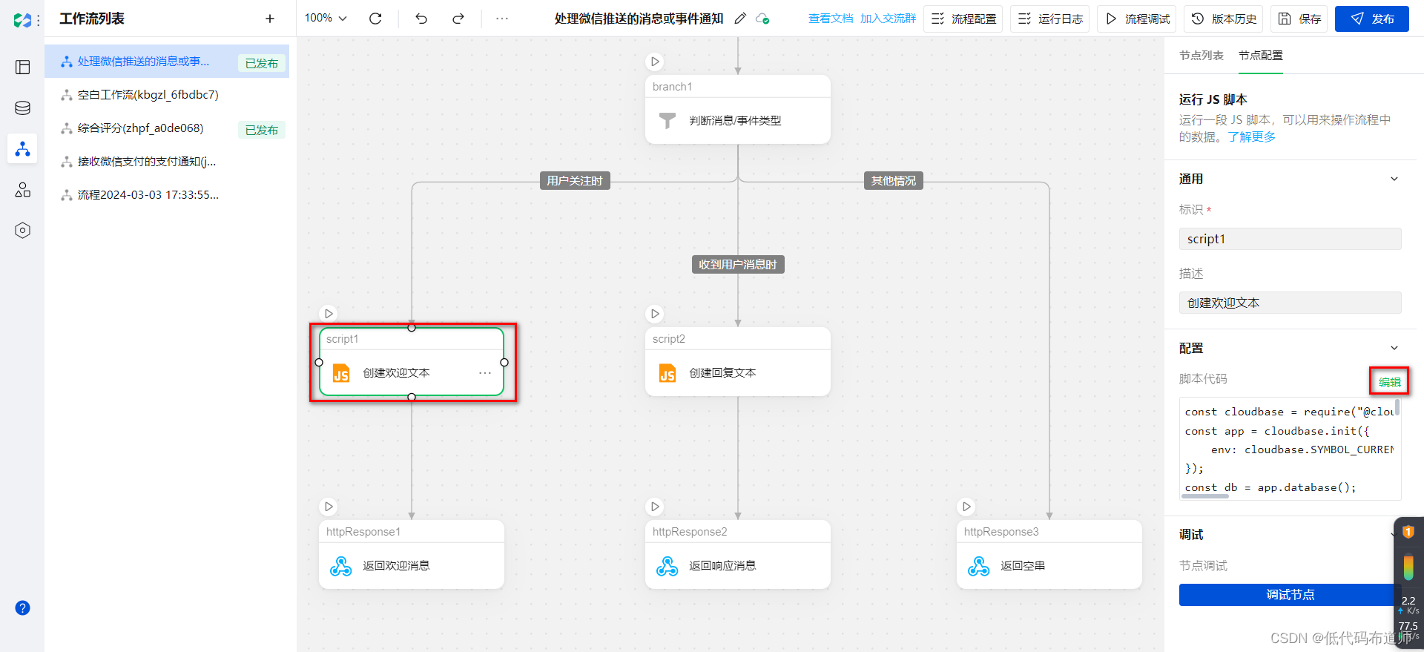The image size is (1424, 652).
Task: Run the script2 node play icon
Action: coord(655,314)
